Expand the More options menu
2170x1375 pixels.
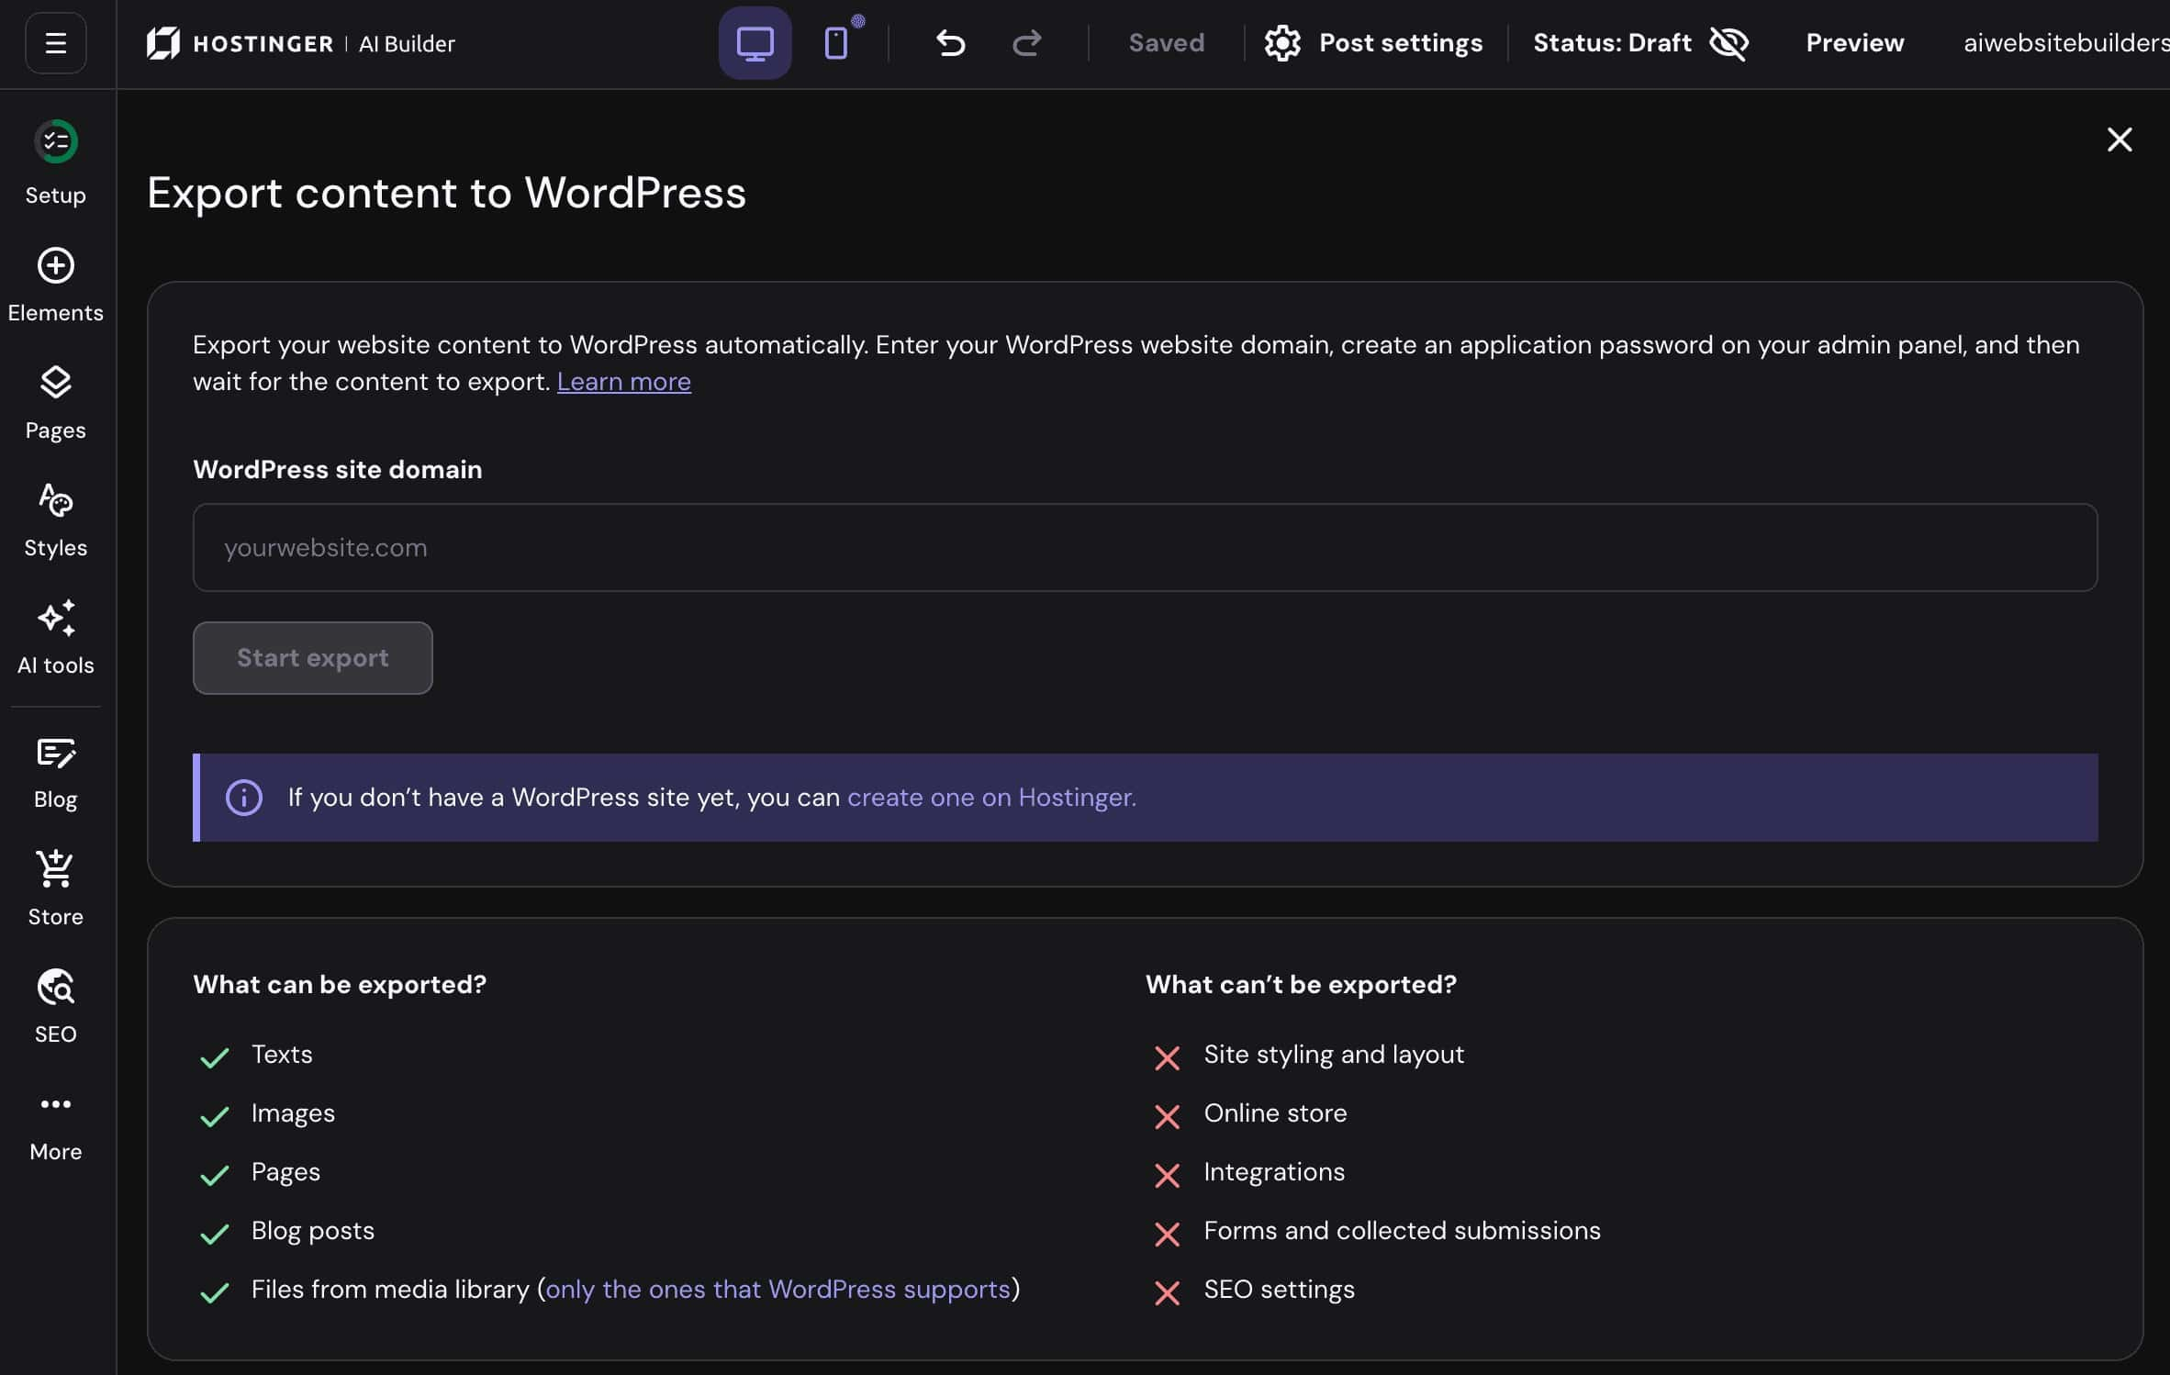click(56, 1125)
